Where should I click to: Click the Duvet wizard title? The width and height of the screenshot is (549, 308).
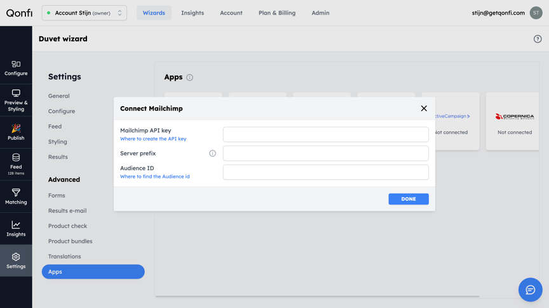(x=63, y=39)
